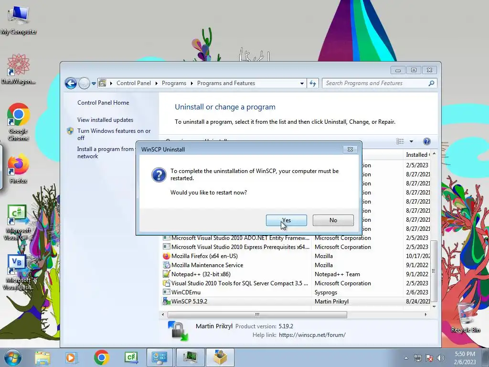
Task: Click the list scroll-up arrow
Action: (x=434, y=154)
